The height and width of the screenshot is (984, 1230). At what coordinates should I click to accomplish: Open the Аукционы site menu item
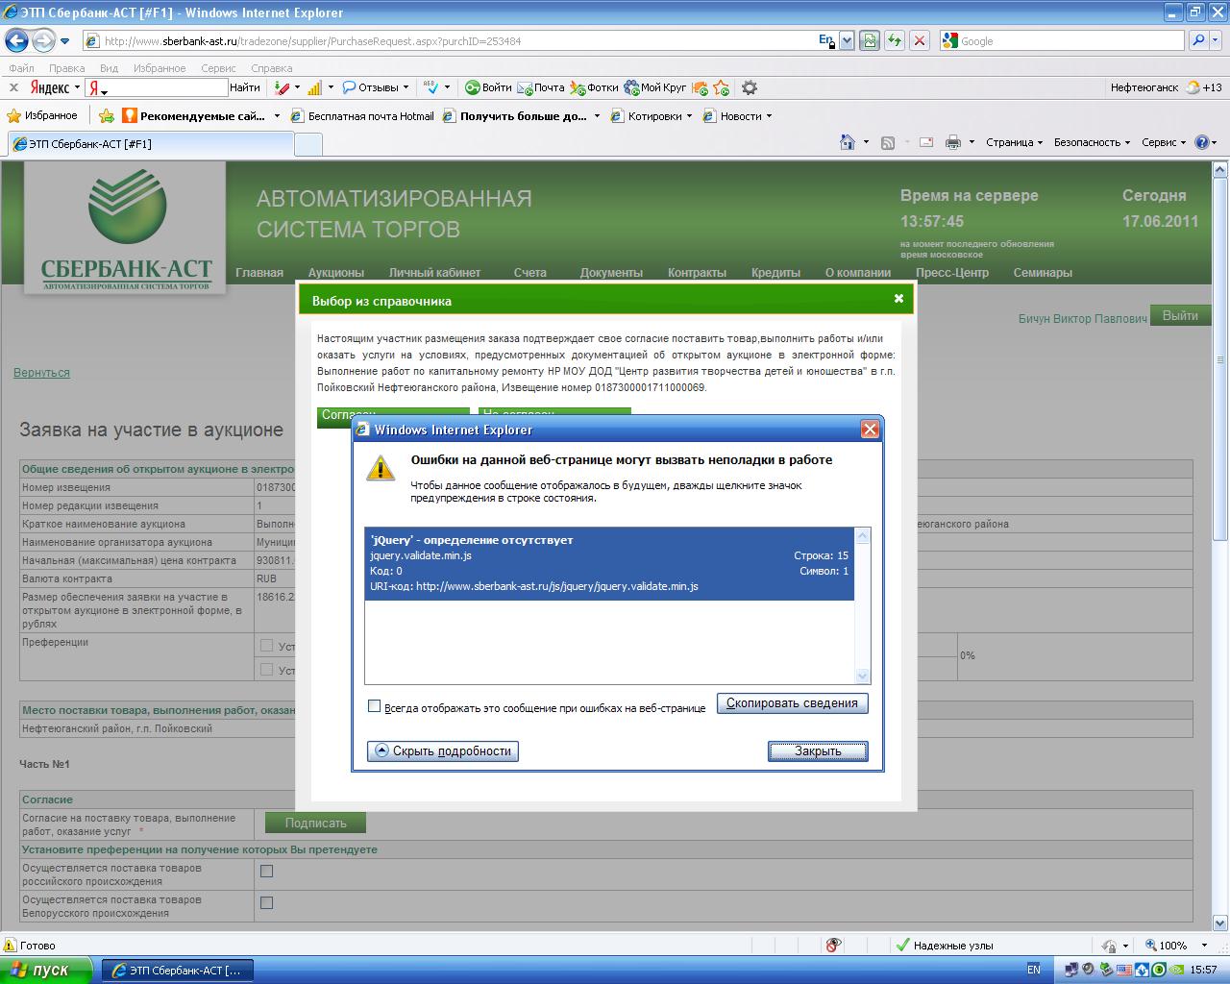[335, 272]
